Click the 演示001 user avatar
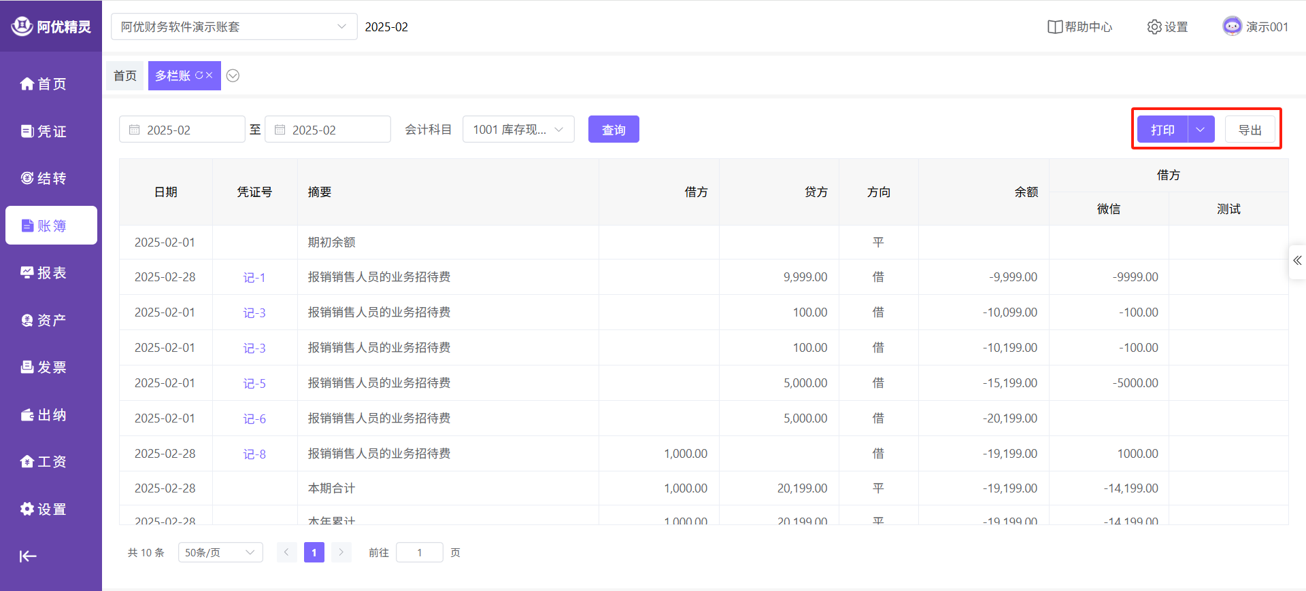This screenshot has width=1306, height=591. coord(1232,26)
